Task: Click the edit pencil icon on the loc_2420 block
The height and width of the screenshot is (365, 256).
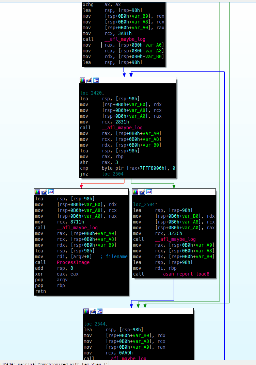Action: [89, 80]
